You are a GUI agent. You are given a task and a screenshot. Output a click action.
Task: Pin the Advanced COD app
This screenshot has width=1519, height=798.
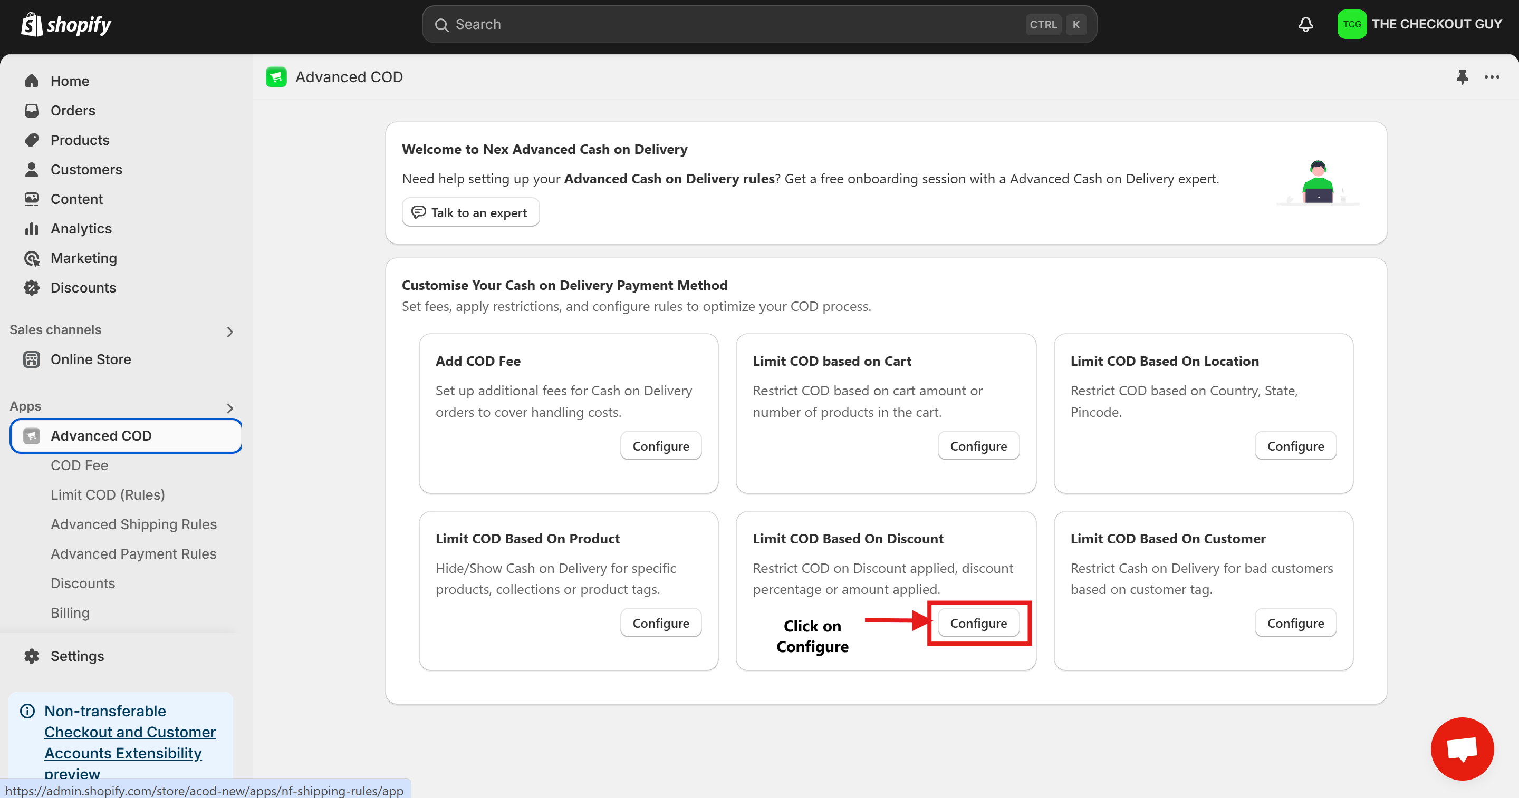click(1463, 77)
